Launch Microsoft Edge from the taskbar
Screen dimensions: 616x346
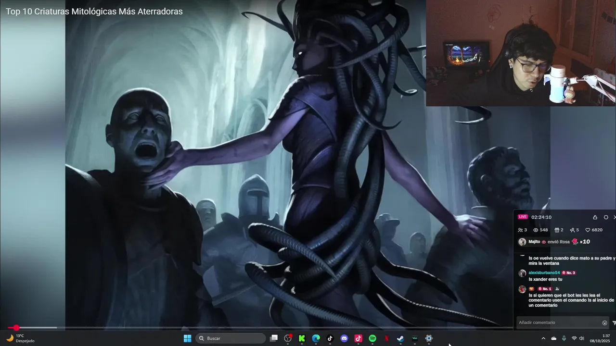(316, 338)
